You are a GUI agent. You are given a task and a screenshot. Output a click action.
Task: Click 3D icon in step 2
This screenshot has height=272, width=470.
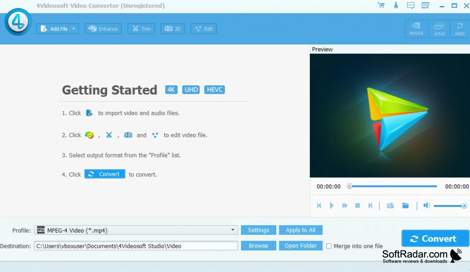click(x=128, y=135)
